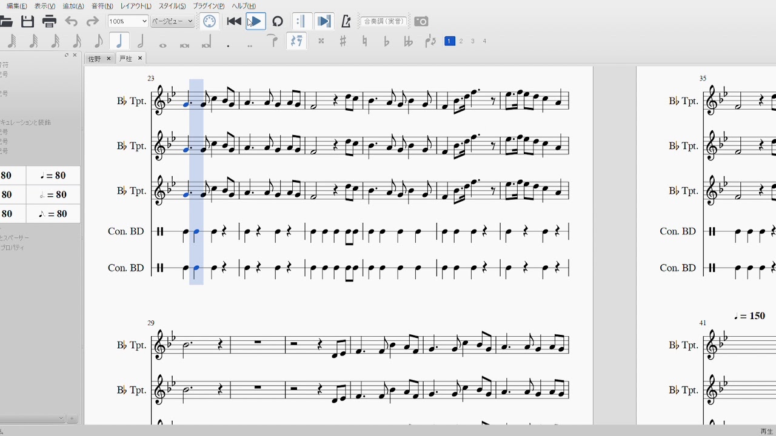
Task: Print the score with printer icon
Action: coord(49,22)
